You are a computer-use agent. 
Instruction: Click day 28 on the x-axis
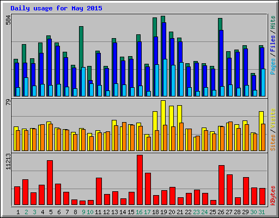click(237, 212)
